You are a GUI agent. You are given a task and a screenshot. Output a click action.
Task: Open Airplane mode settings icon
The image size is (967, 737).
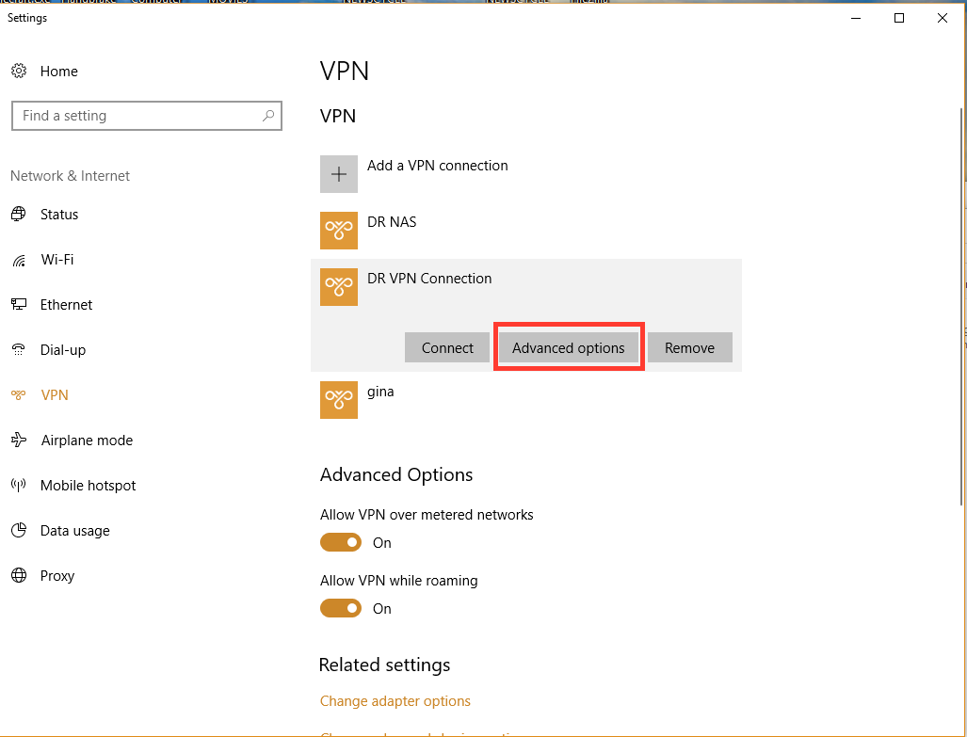(x=19, y=441)
